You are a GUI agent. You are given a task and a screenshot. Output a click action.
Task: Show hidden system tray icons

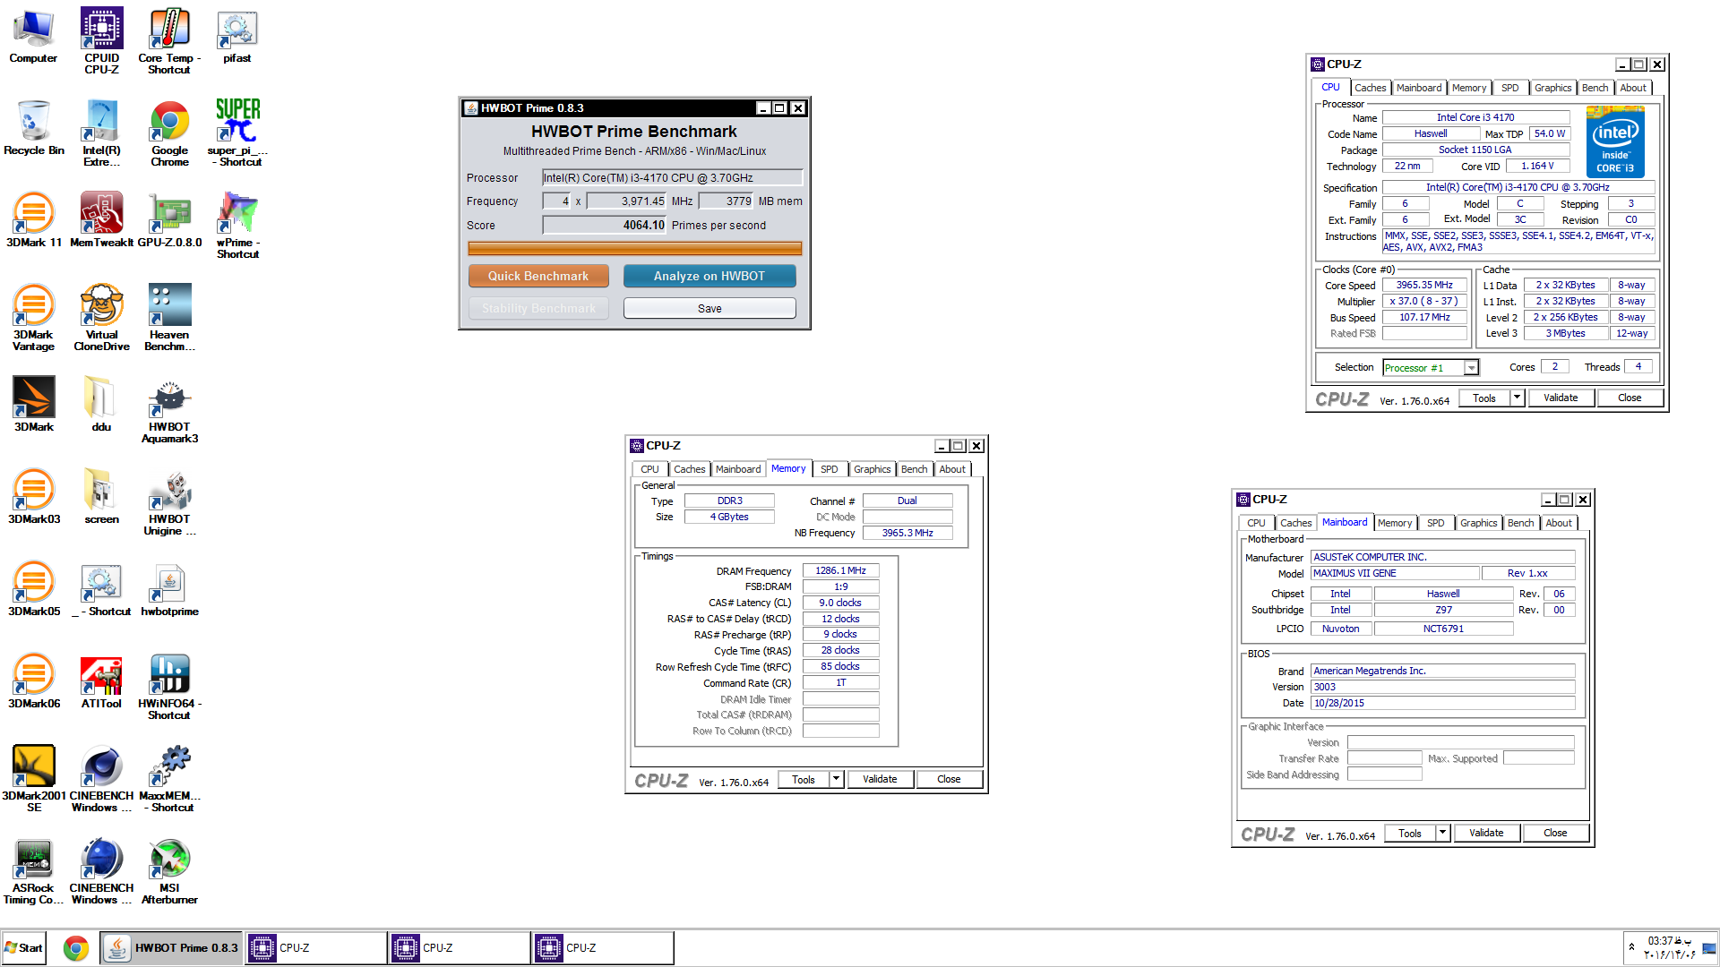pos(1631,946)
